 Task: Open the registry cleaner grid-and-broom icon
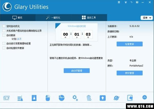[x=20, y=98]
